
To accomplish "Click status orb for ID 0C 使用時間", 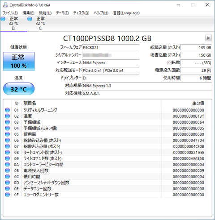I will click(x=7, y=177).
